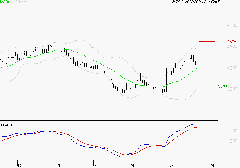Image resolution: width=240 pixels, height=168 pixels.
Task: Click the red 4585 resistance label
Action: (x=232, y=41)
